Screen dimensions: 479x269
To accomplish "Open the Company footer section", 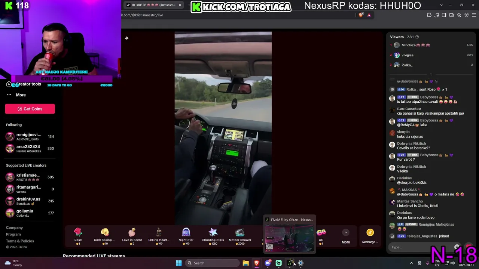I will pyautogui.click(x=14, y=228).
